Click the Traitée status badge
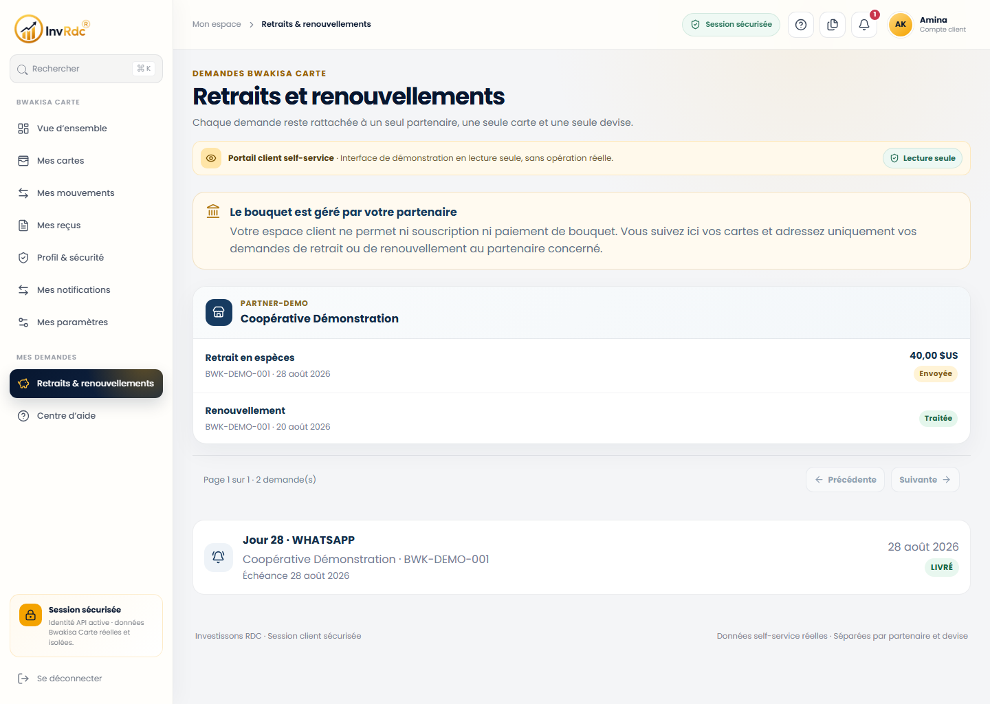Viewport: 990px width, 704px height. (x=938, y=418)
